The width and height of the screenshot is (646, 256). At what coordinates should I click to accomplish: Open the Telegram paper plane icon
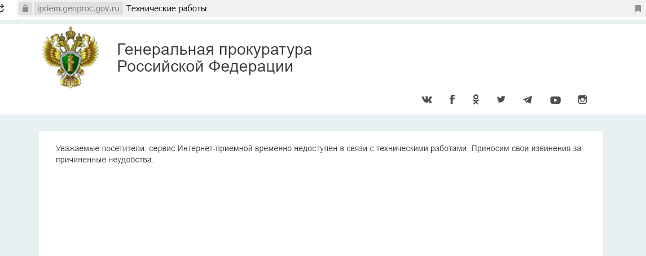pyautogui.click(x=528, y=100)
